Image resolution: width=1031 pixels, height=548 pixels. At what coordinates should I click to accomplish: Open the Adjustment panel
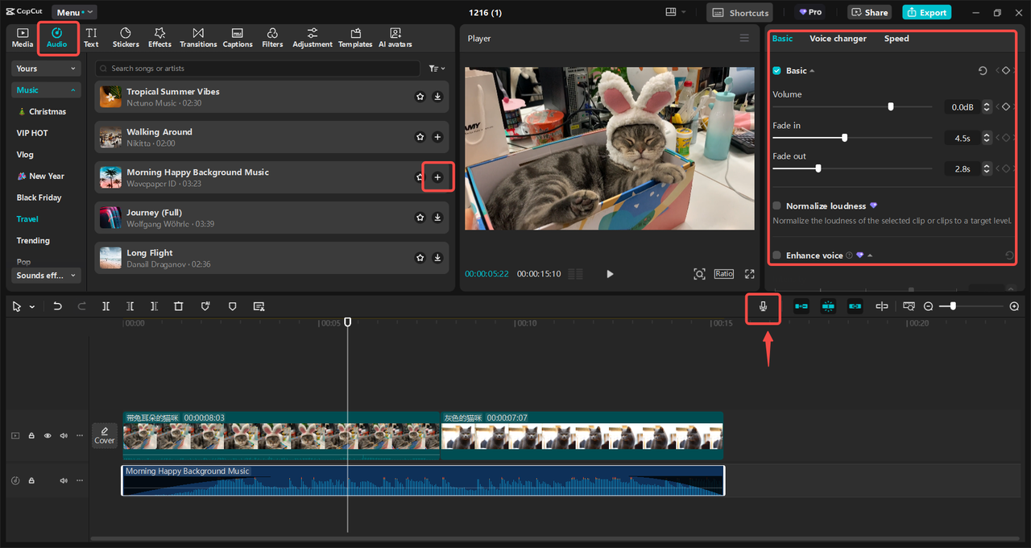click(313, 37)
